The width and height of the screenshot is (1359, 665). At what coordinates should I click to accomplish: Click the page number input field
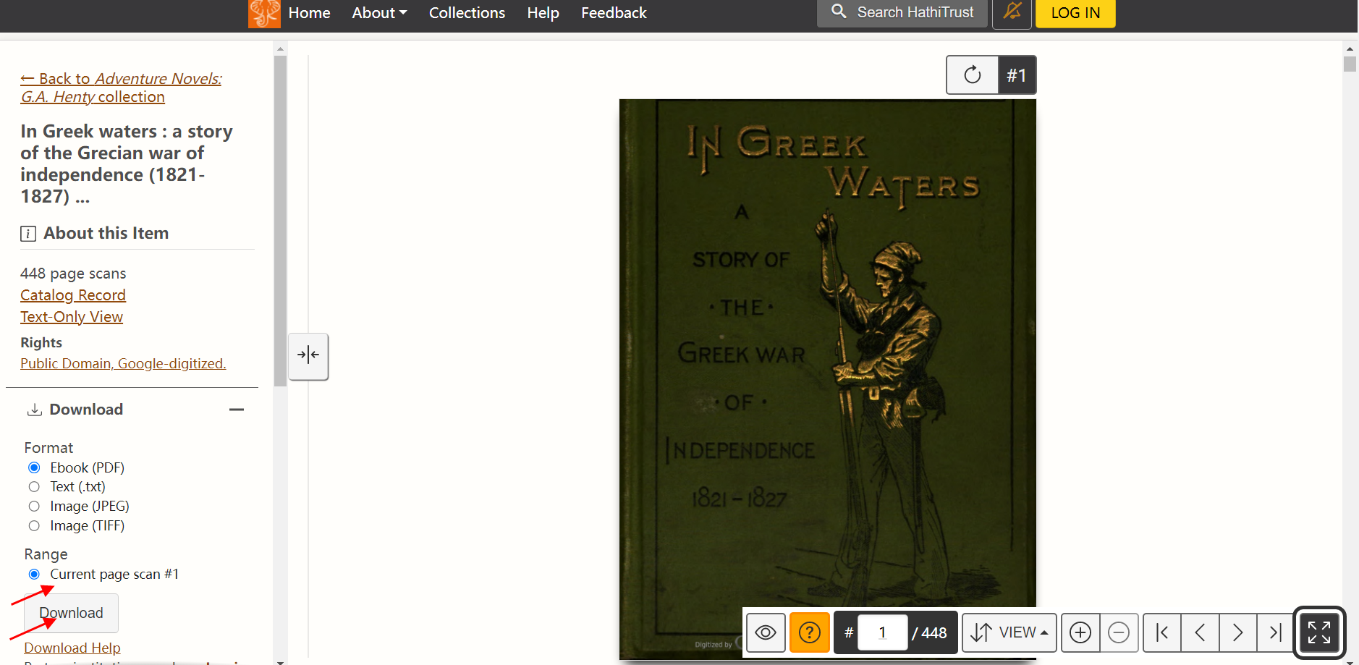pyautogui.click(x=882, y=632)
